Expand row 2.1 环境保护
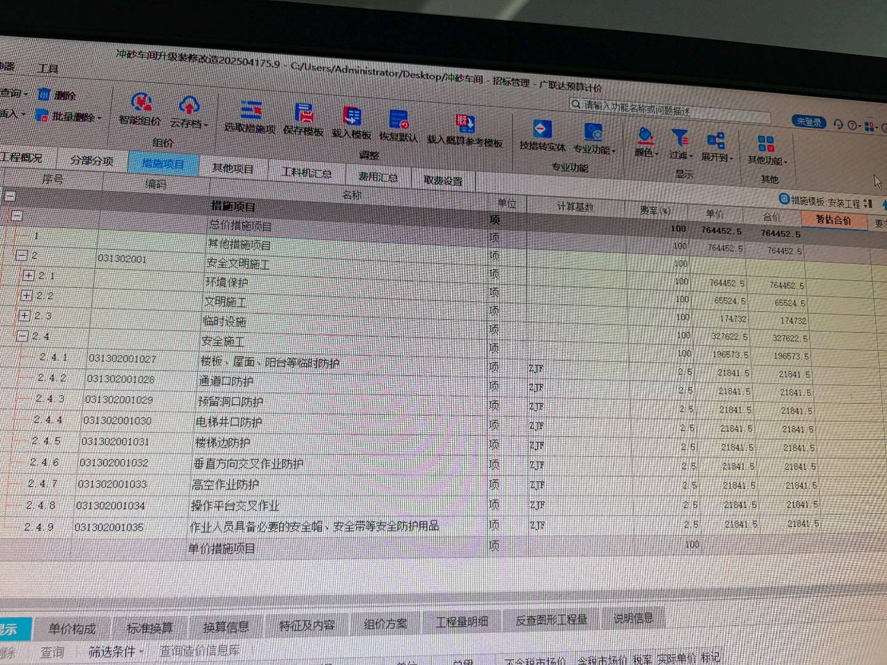The height and width of the screenshot is (665, 887). (x=28, y=275)
